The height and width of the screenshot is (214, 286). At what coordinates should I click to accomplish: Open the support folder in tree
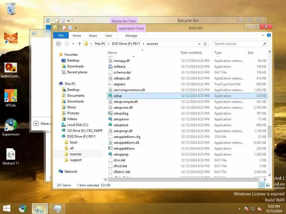76,160
